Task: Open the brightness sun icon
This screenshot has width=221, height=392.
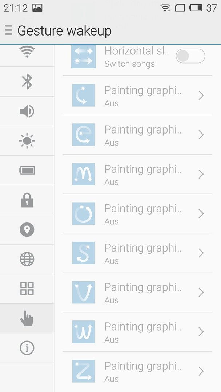Action: (27, 141)
